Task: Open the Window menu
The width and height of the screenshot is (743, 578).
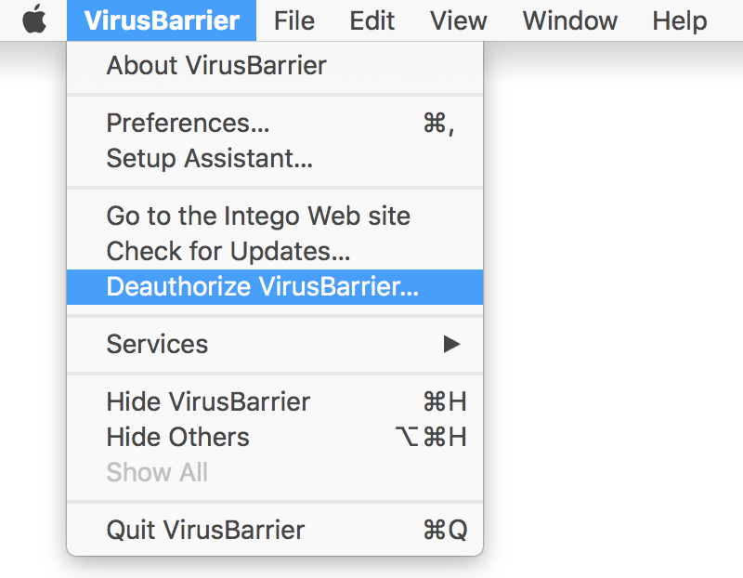Action: [569, 20]
